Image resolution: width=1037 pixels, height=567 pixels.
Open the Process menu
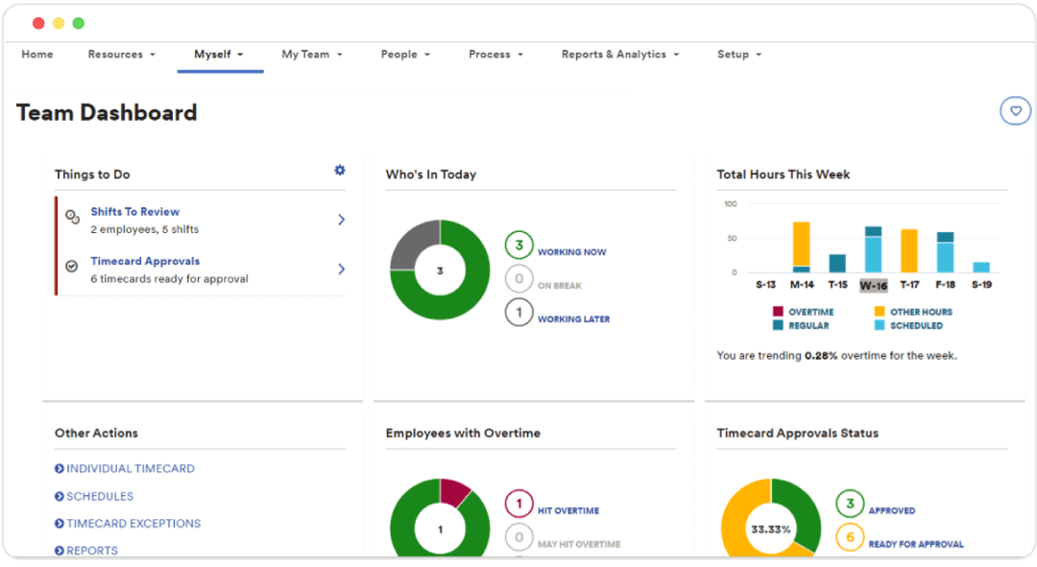coord(495,55)
